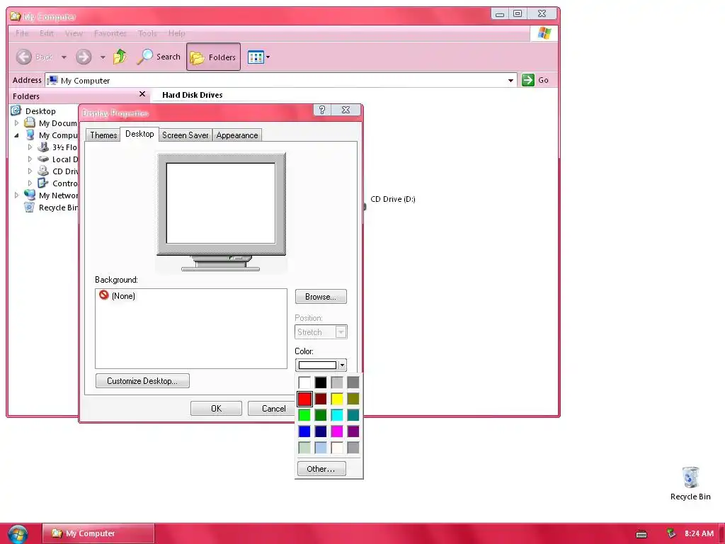Click the Browse... button
725x544 pixels.
(321, 297)
